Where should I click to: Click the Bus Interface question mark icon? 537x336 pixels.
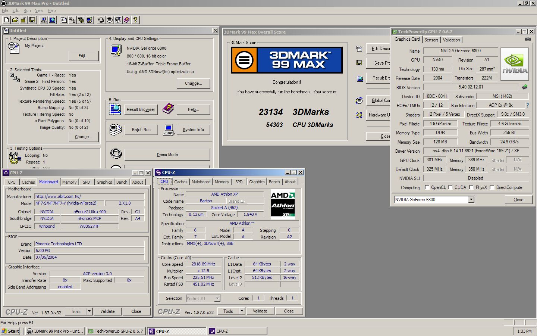tap(527, 105)
